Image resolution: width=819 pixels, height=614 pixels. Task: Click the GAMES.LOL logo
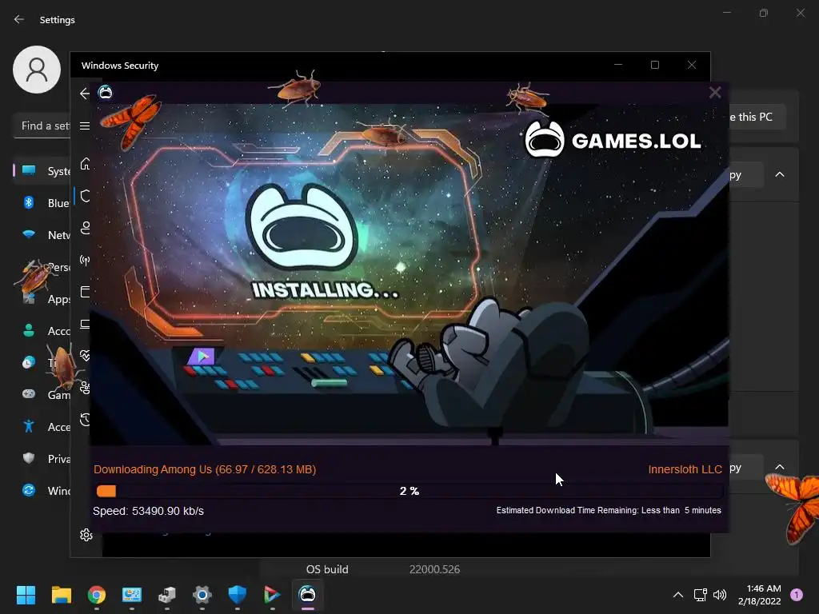[x=613, y=139]
